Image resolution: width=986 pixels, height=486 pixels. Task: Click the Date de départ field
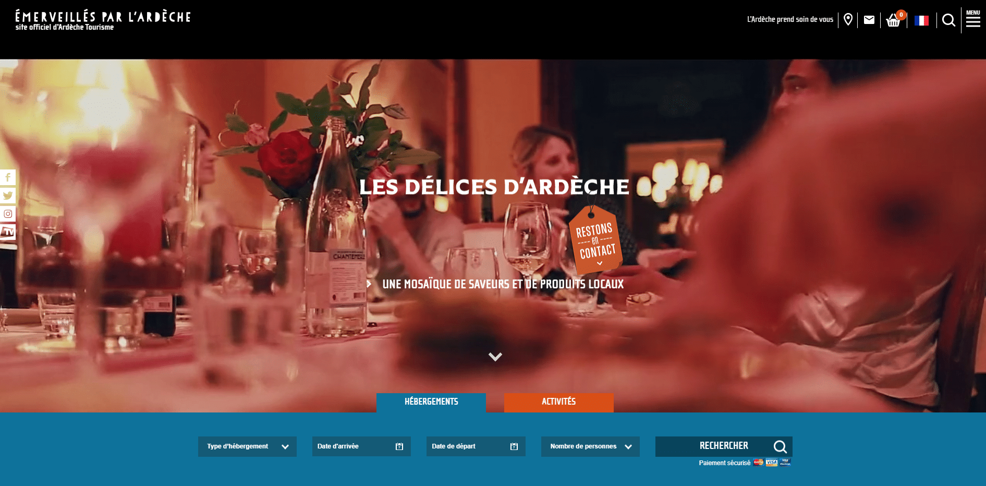point(476,446)
